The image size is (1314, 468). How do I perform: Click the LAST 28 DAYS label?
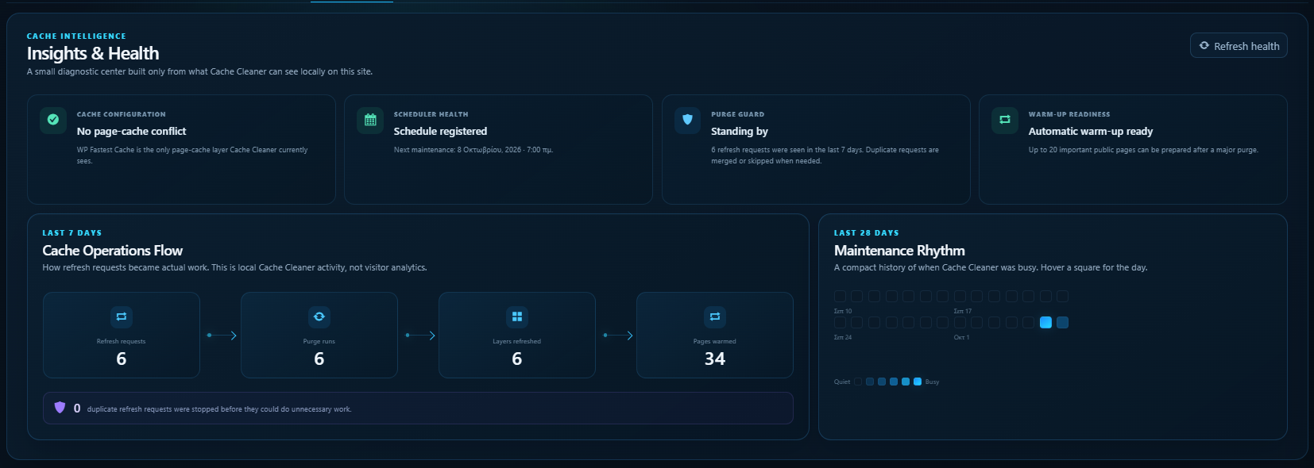click(x=867, y=233)
